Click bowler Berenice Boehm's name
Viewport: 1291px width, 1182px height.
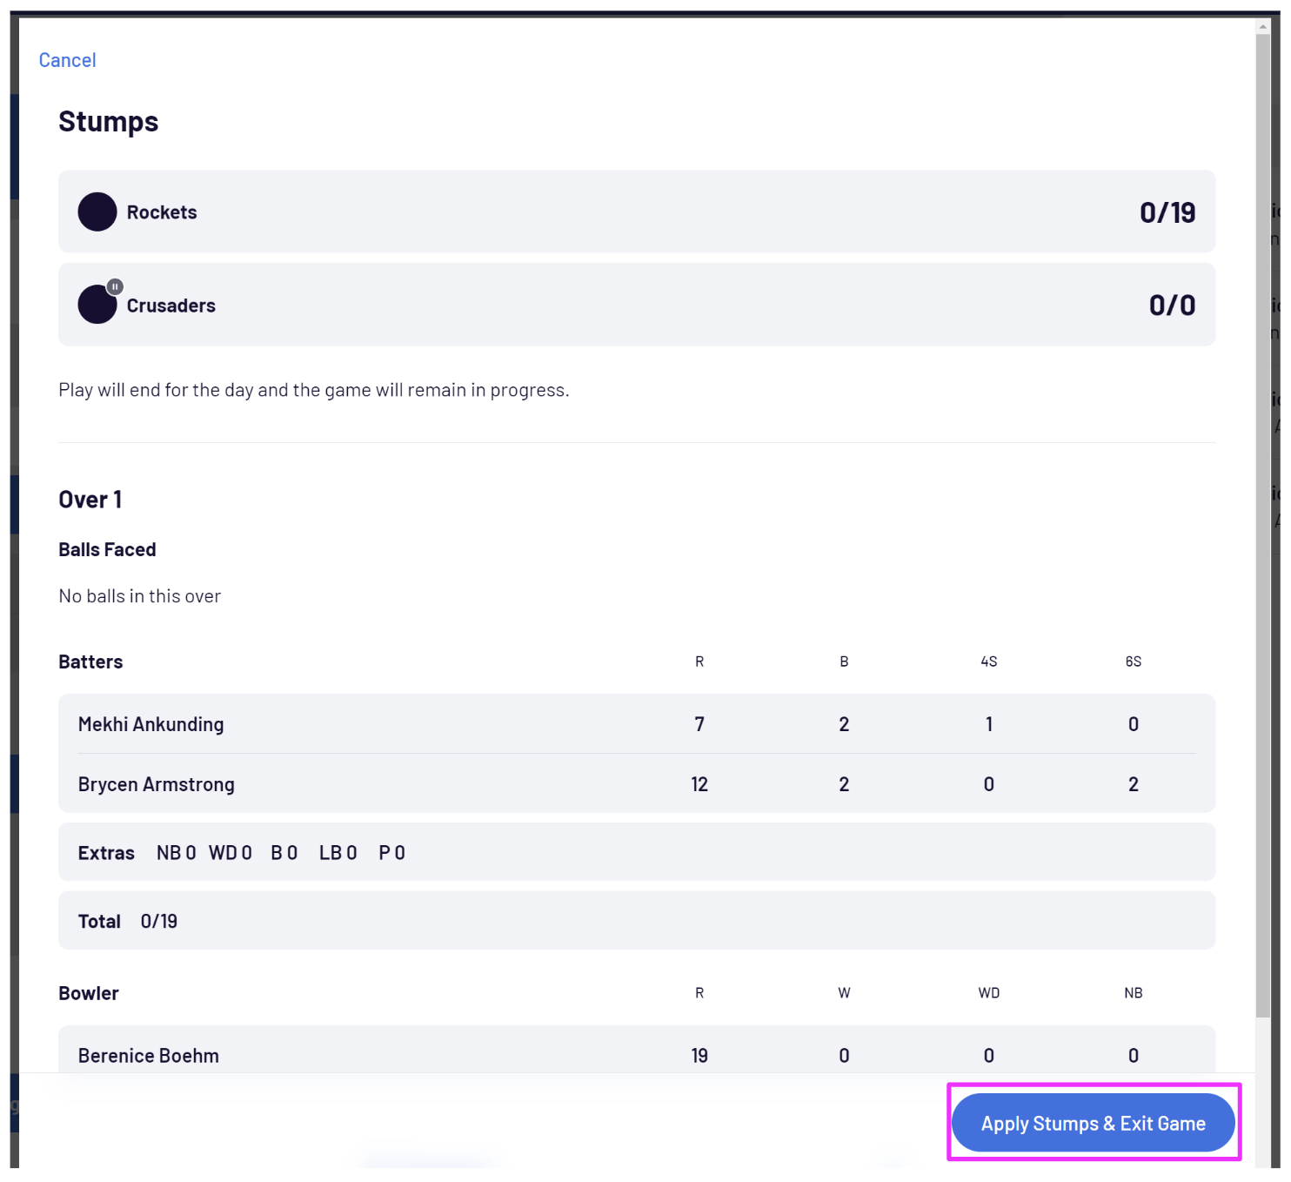pyautogui.click(x=149, y=1055)
